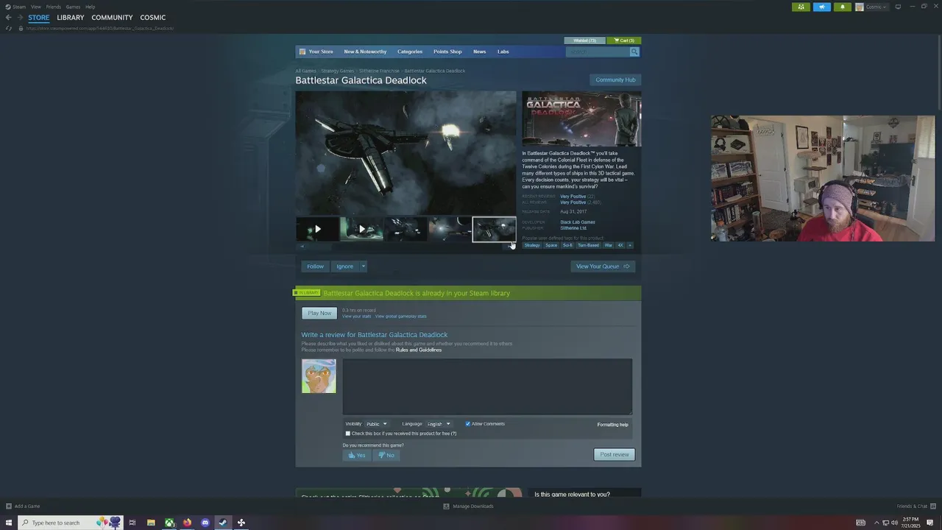Image resolution: width=942 pixels, height=530 pixels.
Task: Open the Language English dropdown
Action: point(439,424)
